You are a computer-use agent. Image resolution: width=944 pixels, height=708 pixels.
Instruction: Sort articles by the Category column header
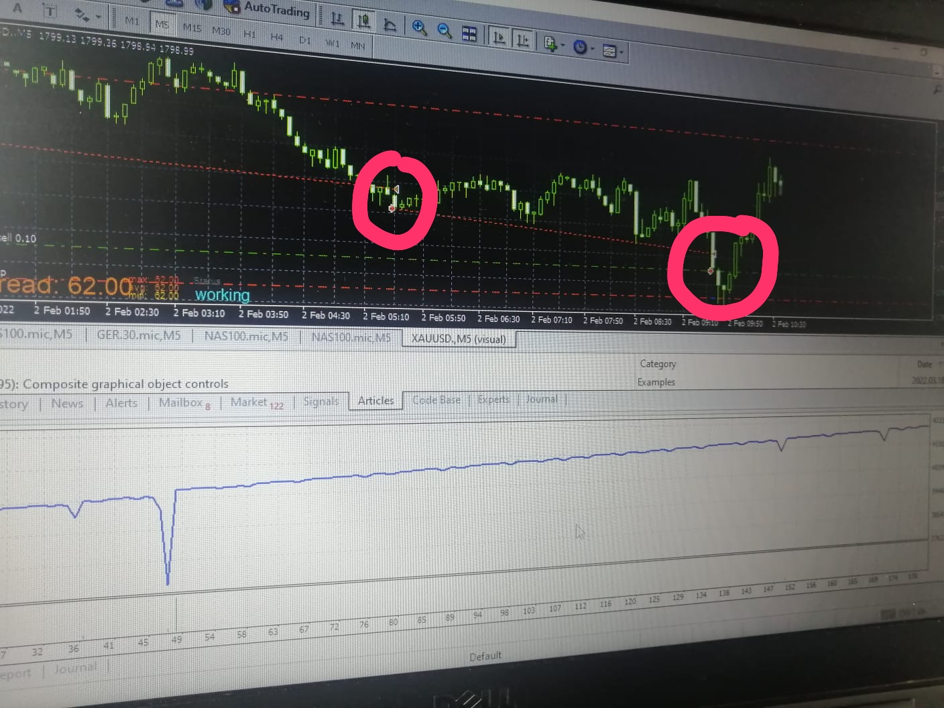click(x=658, y=363)
